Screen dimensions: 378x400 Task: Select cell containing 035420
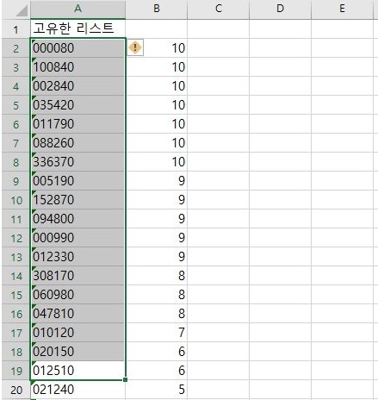tap(77, 105)
